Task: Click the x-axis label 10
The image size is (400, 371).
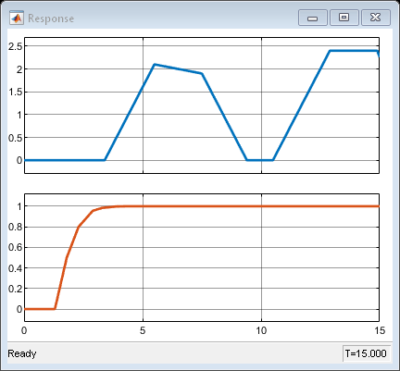Action: pyautogui.click(x=261, y=330)
